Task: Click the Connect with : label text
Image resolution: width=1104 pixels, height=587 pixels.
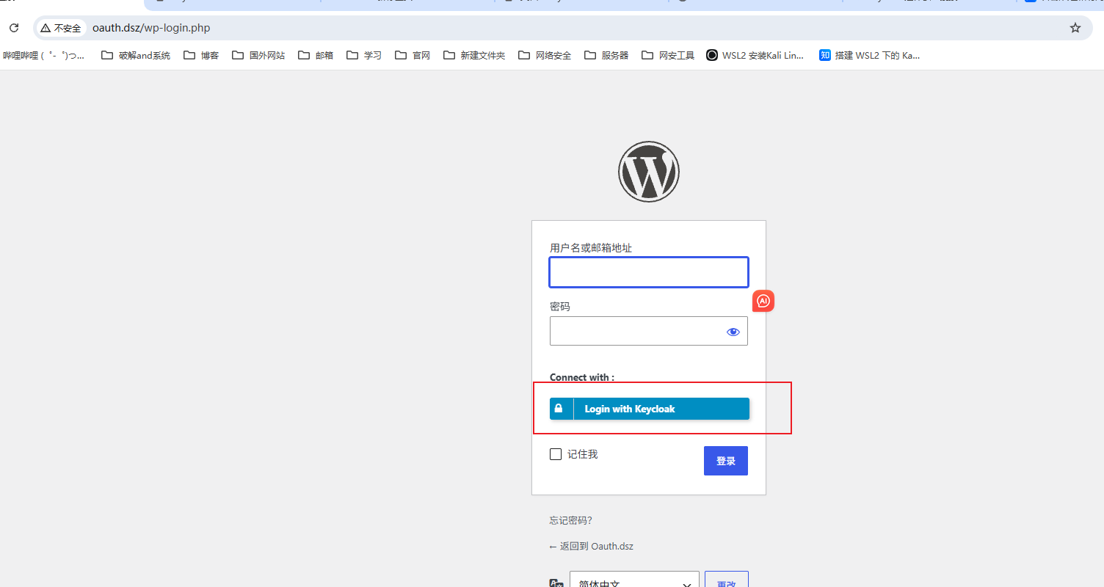Action: [x=582, y=377]
